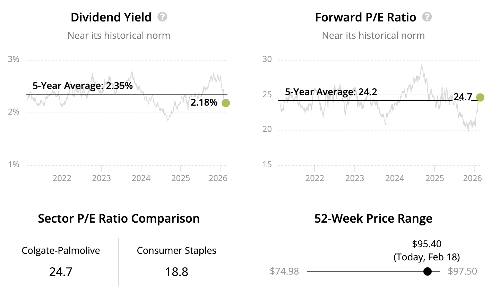
Task: Select the Colgate-Palmolive company label
Action: pos(61,251)
